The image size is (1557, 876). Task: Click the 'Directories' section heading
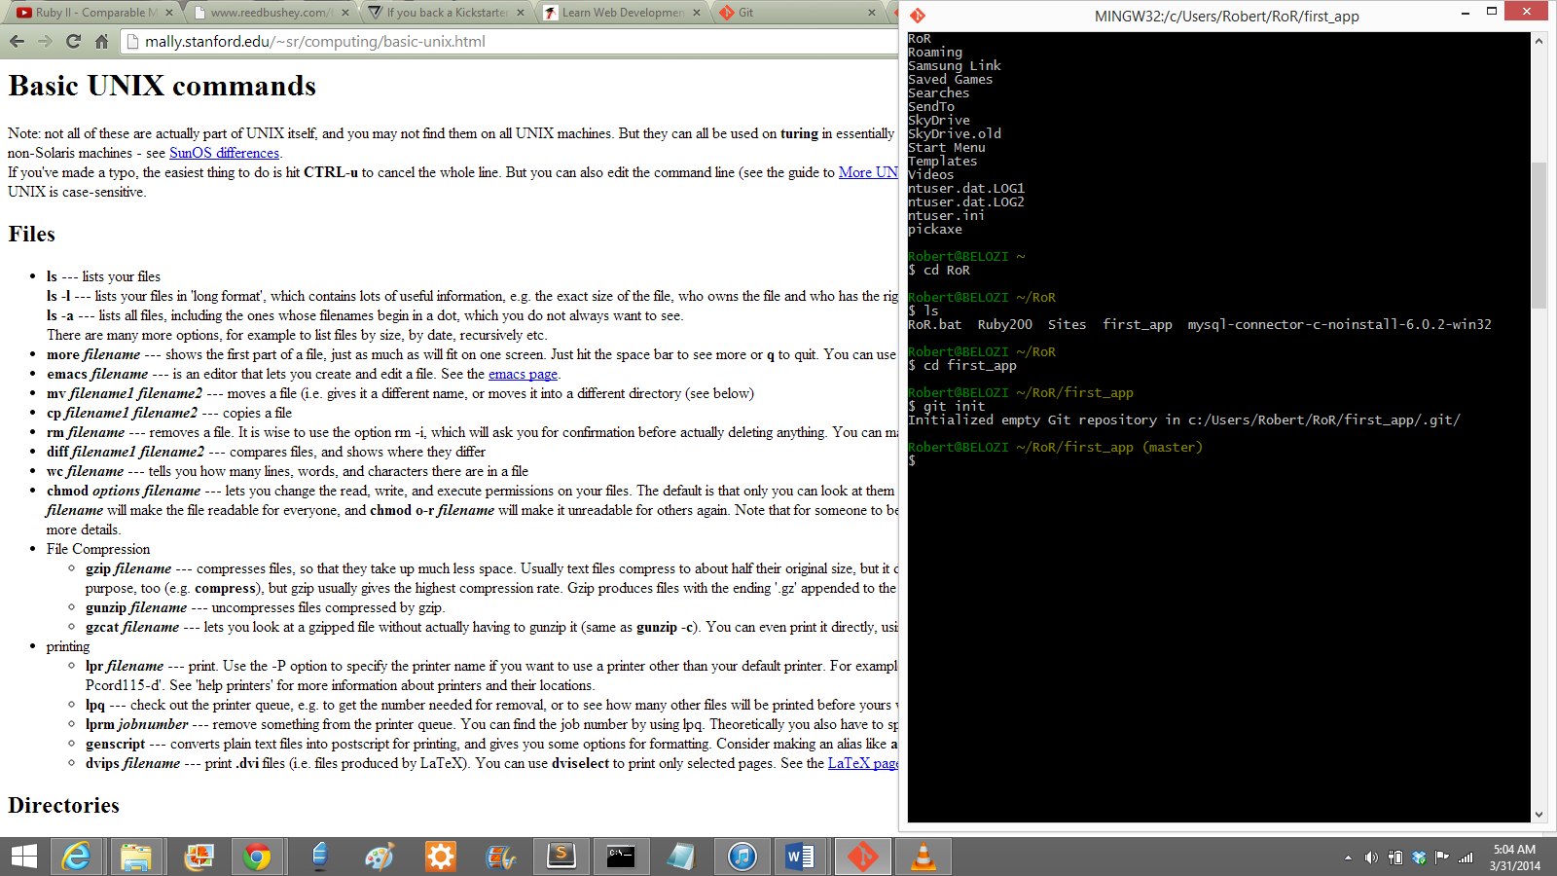point(64,805)
